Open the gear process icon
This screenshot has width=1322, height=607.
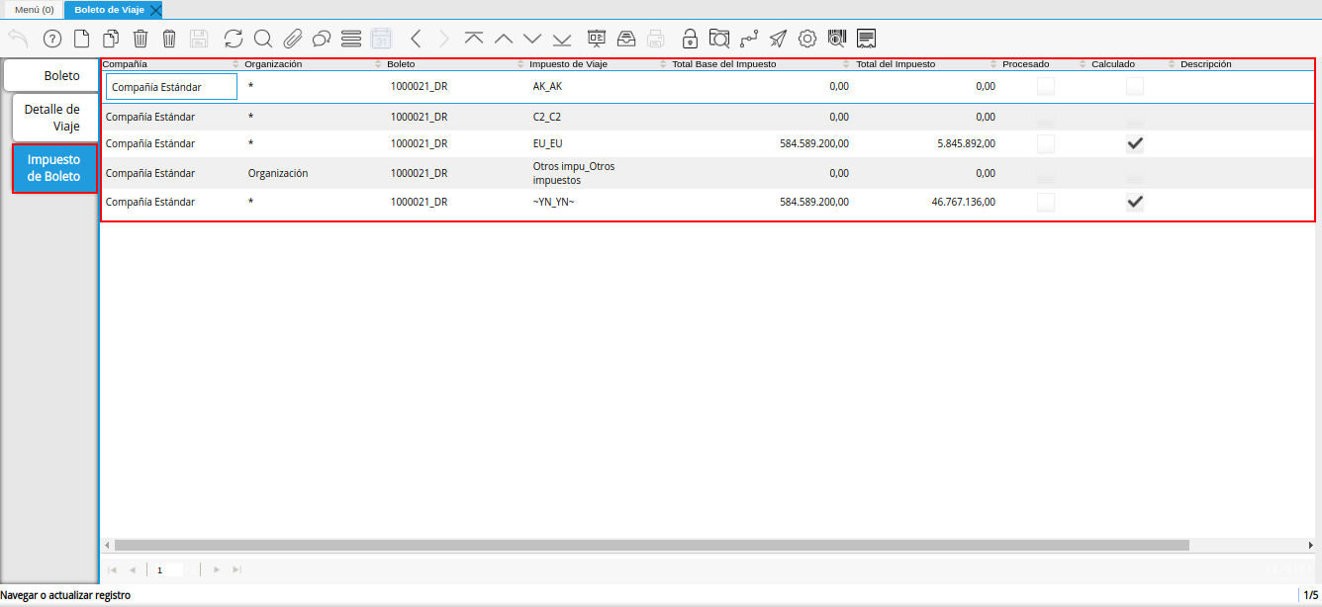[806, 39]
